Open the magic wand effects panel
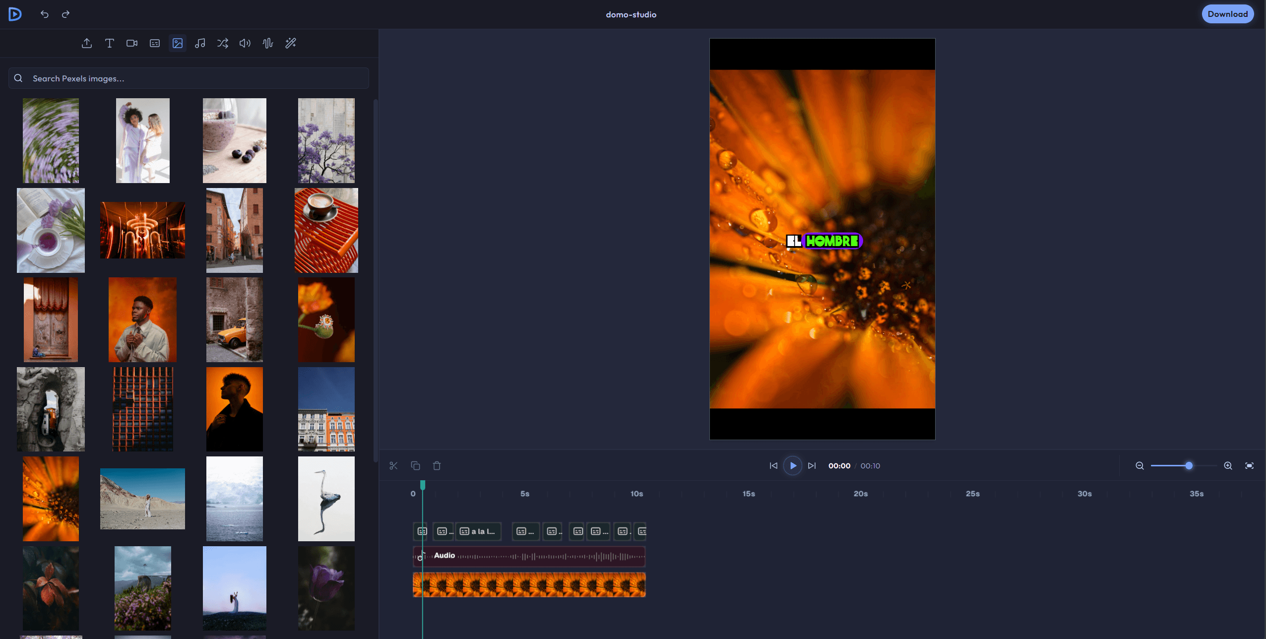This screenshot has width=1266, height=639. pyautogui.click(x=291, y=43)
